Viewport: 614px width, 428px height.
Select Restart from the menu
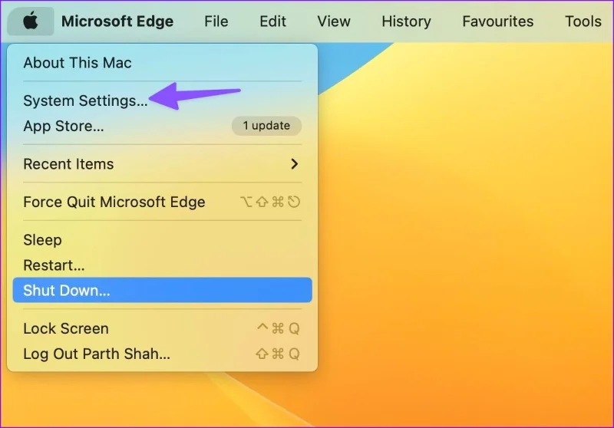[162, 265]
